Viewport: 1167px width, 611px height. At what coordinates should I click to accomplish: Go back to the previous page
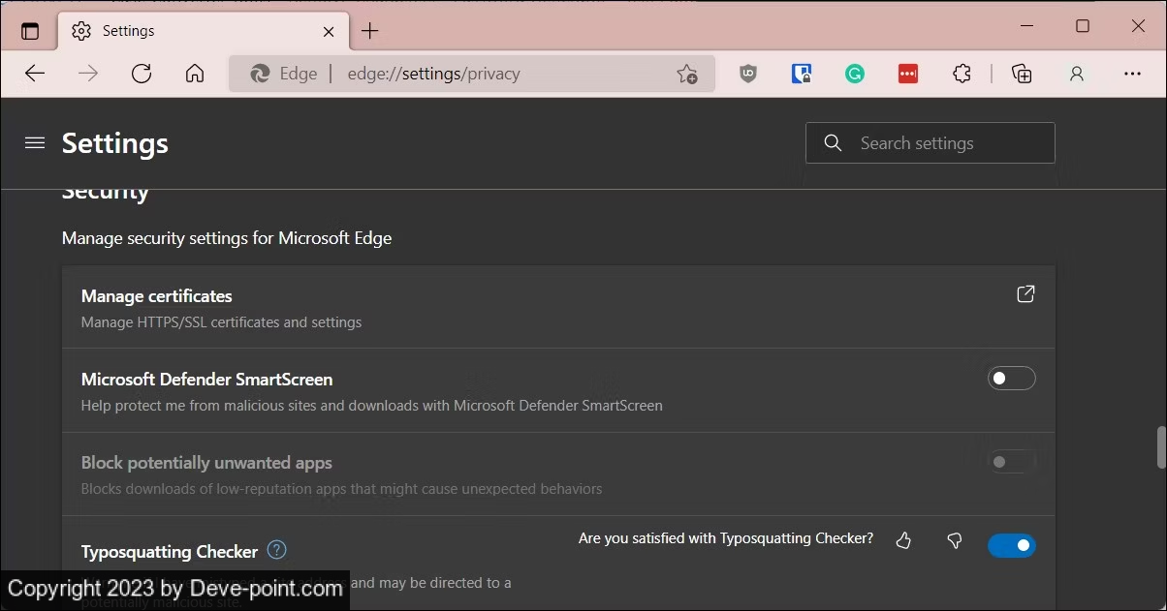(35, 74)
